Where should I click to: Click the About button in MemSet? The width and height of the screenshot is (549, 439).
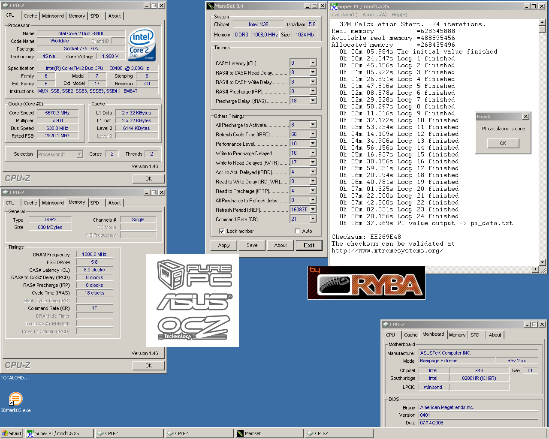point(281,245)
